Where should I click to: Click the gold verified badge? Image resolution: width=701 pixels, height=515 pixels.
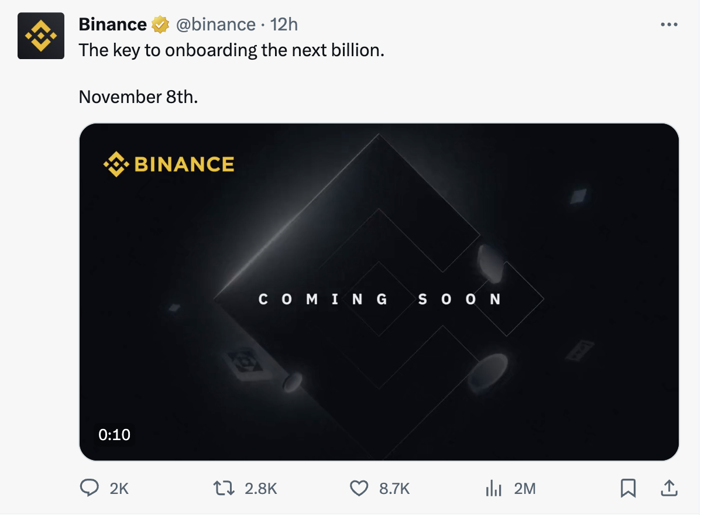pyautogui.click(x=159, y=25)
